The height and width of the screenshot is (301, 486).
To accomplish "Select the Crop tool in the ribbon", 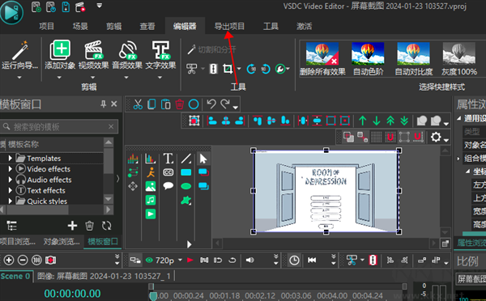I will (x=228, y=69).
